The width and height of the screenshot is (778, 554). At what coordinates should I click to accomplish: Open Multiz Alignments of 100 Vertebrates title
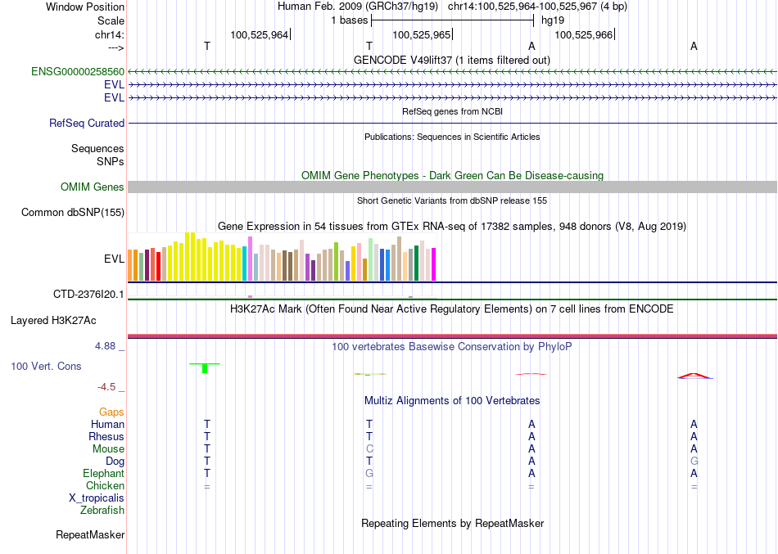tap(452, 400)
